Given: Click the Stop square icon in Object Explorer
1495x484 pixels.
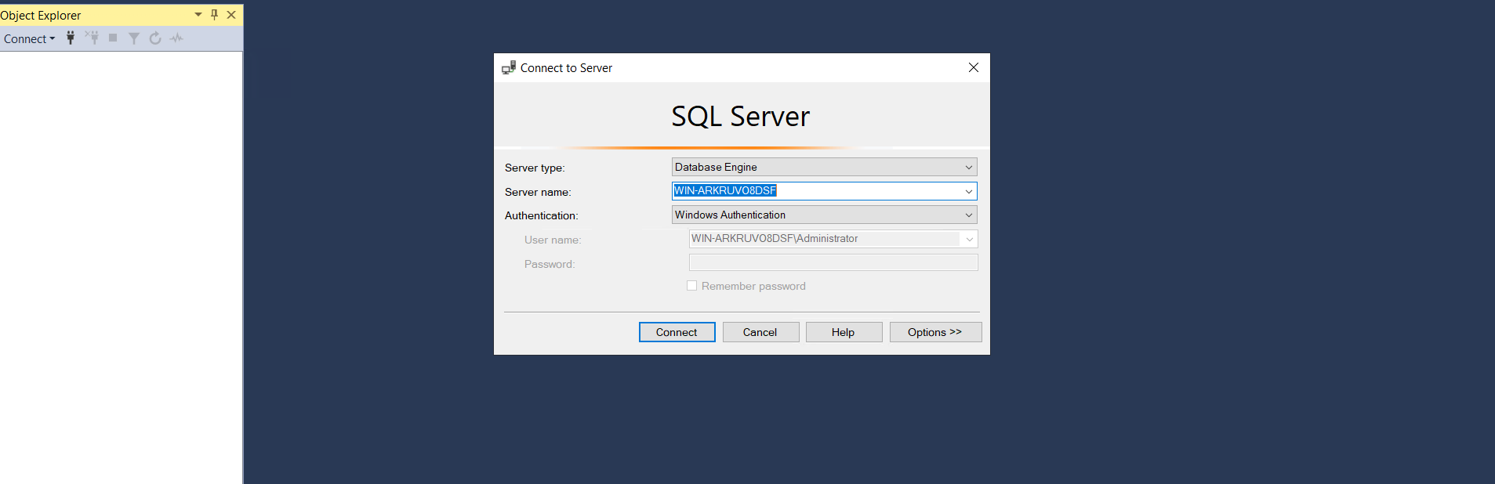Looking at the screenshot, I should pyautogui.click(x=113, y=38).
